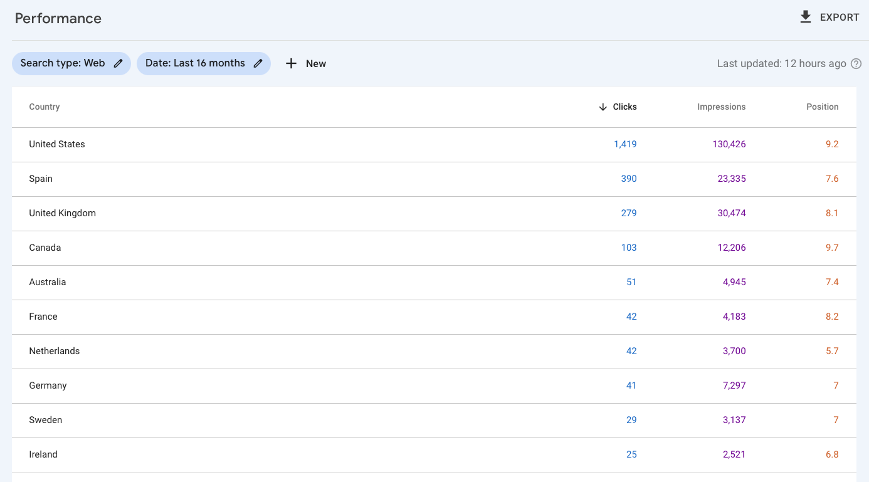
Task: Click the sort arrow beside Clicks header
Action: pyautogui.click(x=603, y=107)
